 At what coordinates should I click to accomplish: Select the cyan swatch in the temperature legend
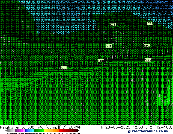(x=33, y=130)
